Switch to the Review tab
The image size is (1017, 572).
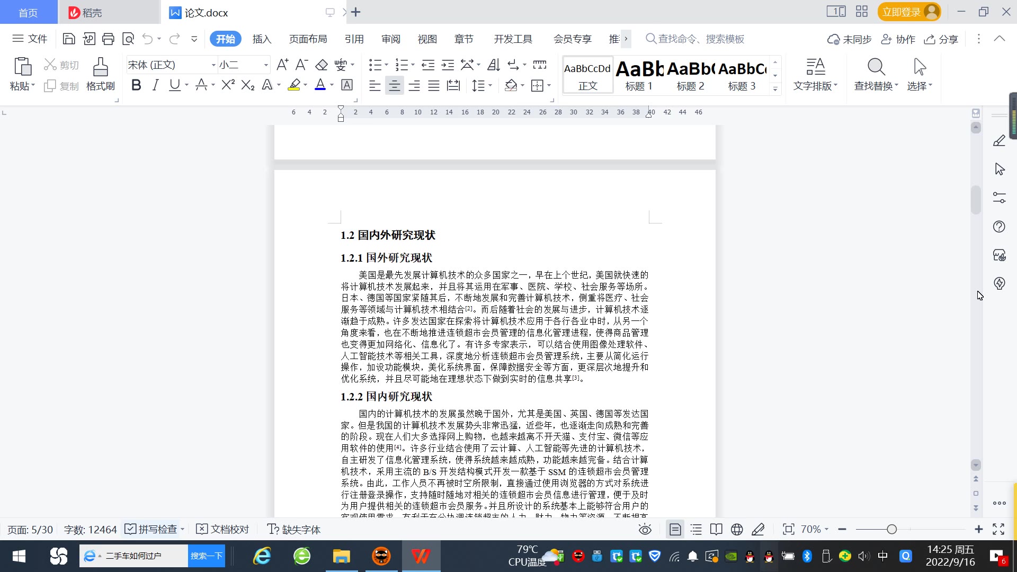coord(391,39)
